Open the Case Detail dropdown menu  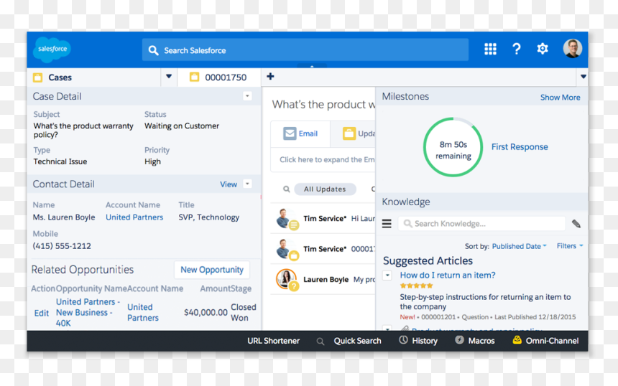click(247, 96)
